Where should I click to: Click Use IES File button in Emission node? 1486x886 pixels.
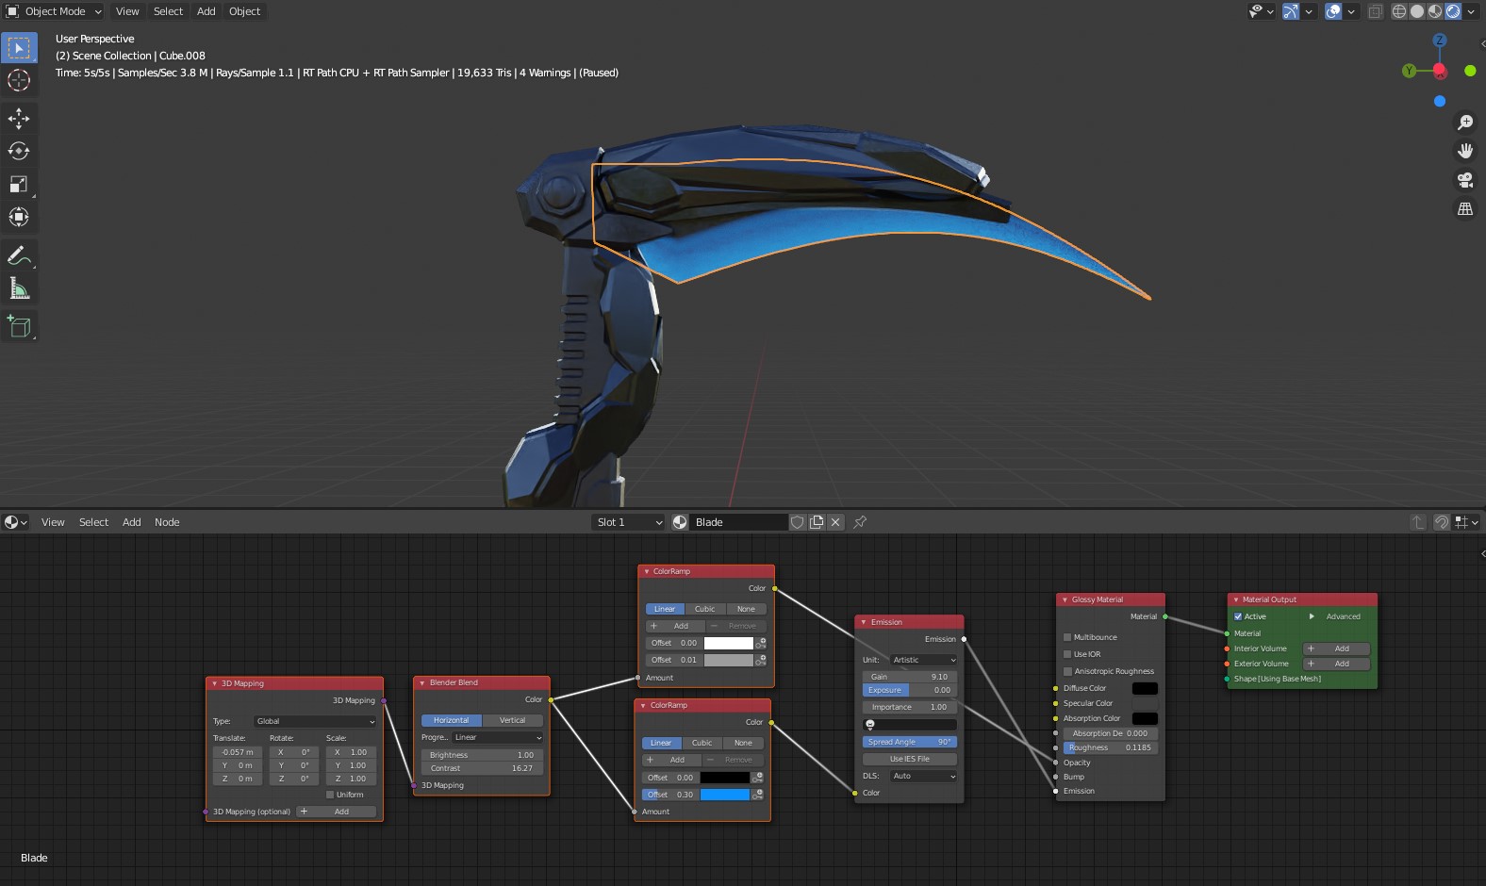click(x=910, y=759)
